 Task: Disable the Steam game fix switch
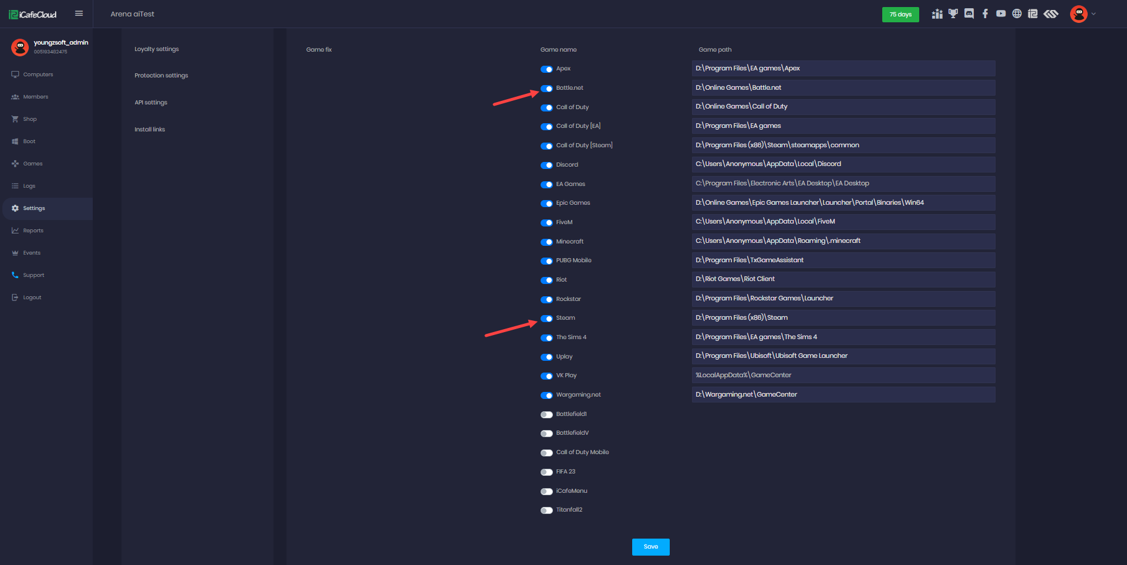point(546,319)
